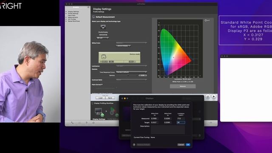Open the Luminance dropdown
Screen dimensions: 272x153
131,66
